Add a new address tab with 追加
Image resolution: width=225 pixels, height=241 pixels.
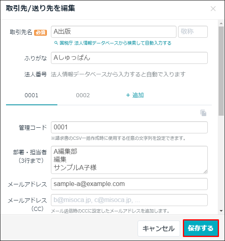point(135,95)
